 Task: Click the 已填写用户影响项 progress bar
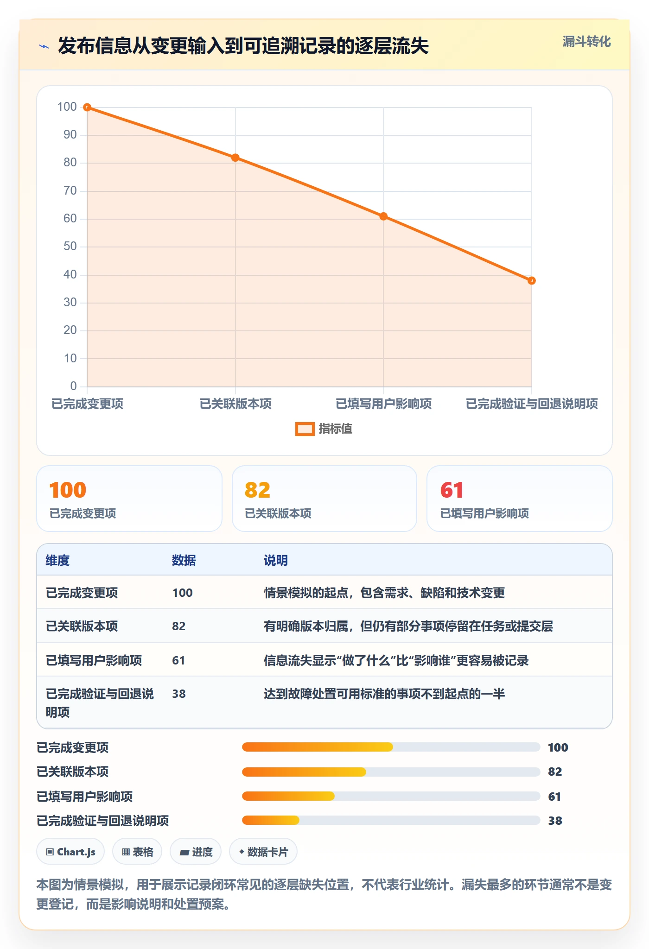pyautogui.click(x=391, y=797)
